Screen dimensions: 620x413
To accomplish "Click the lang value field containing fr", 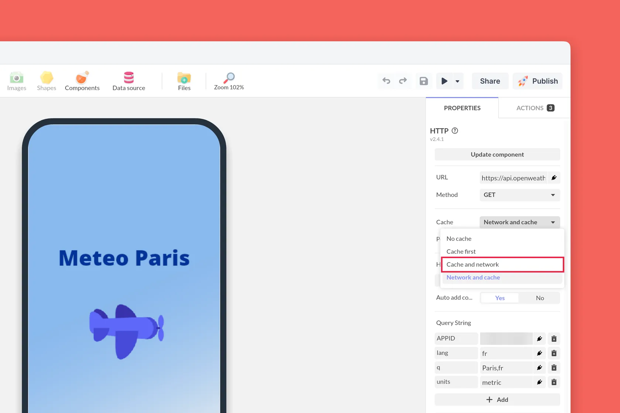I will (506, 353).
